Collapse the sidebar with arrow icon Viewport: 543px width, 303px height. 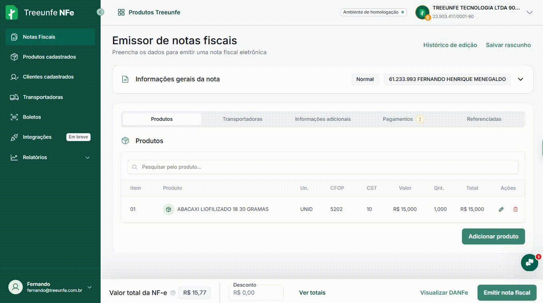(101, 12)
